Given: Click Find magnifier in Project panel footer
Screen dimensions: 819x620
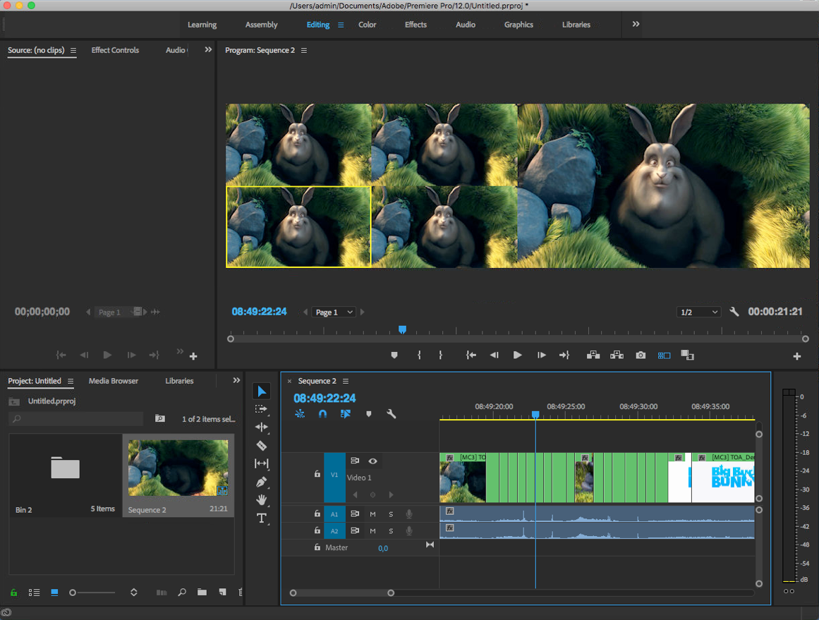Looking at the screenshot, I should click(x=182, y=592).
